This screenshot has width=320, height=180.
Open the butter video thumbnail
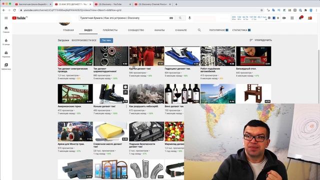point(111,131)
